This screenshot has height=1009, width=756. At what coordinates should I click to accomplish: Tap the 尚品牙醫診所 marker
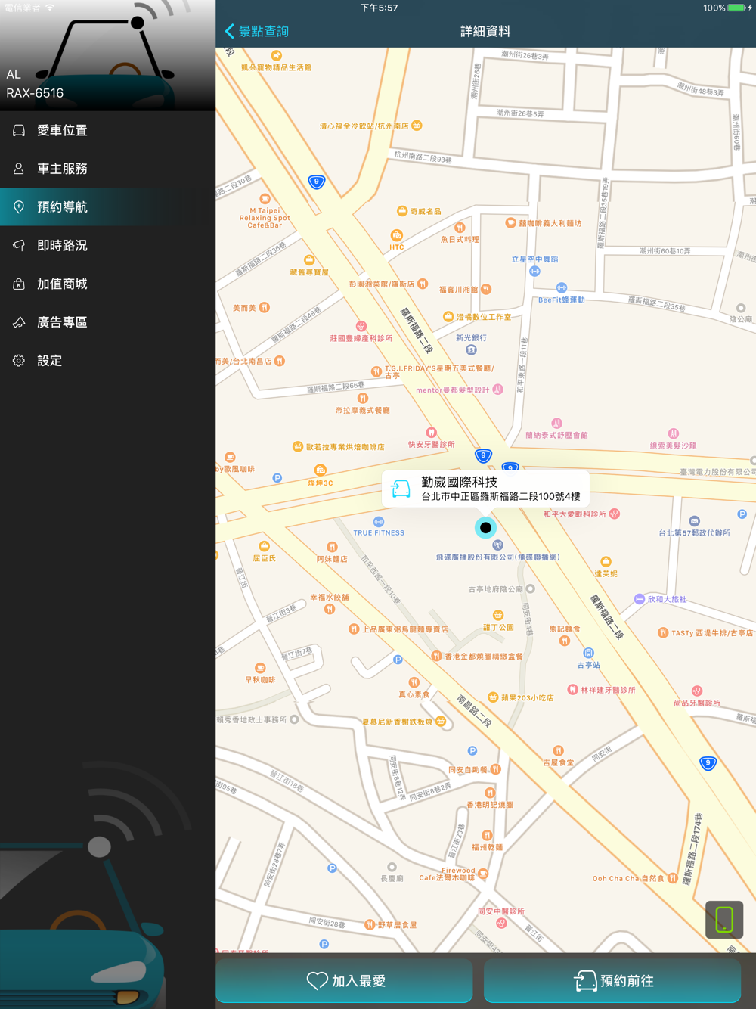[x=697, y=691]
